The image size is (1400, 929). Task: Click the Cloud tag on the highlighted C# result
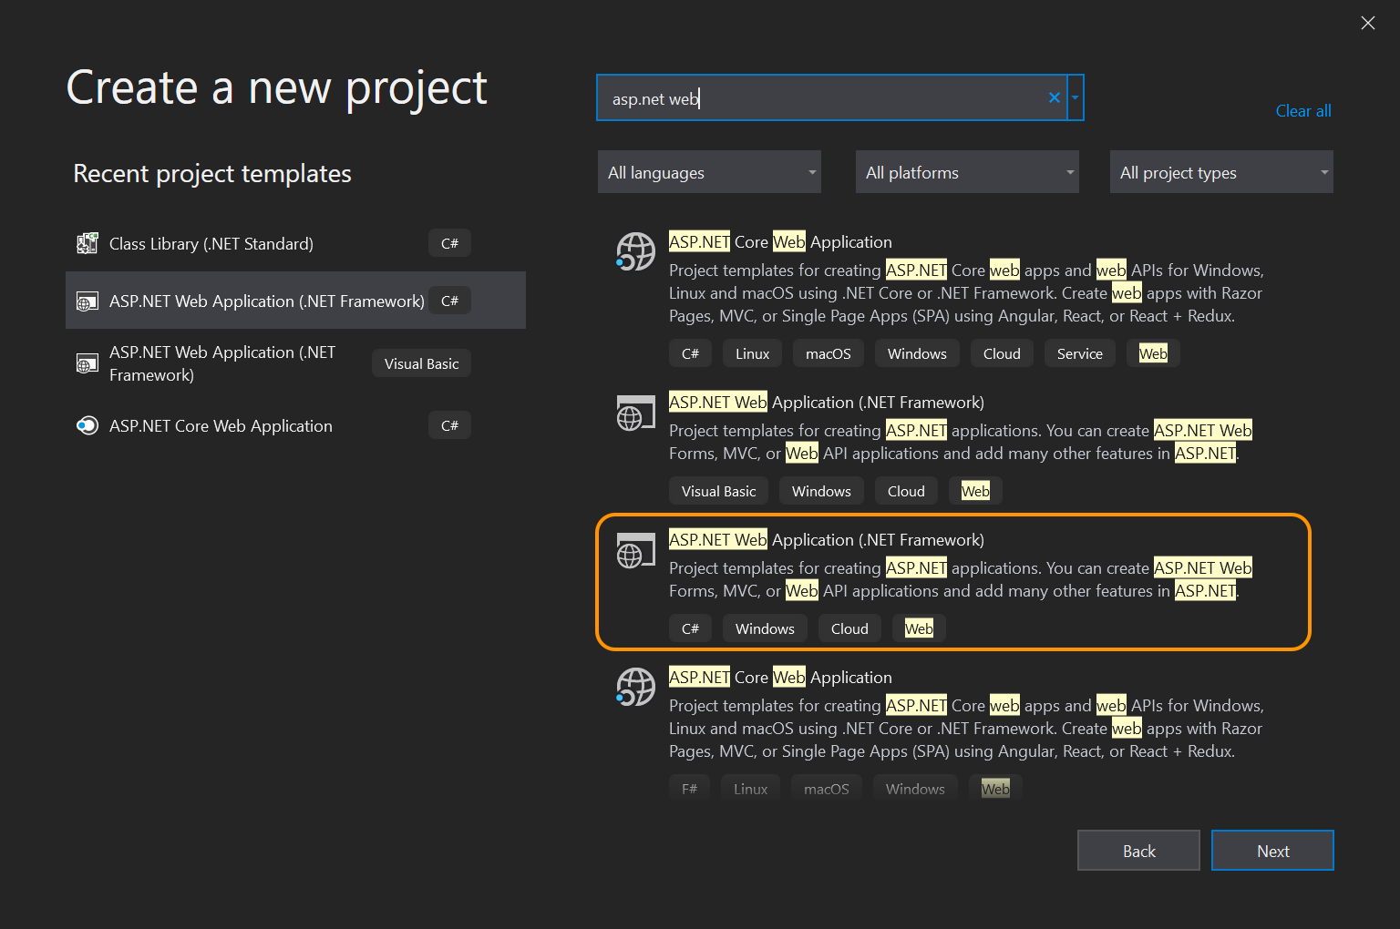849,628
